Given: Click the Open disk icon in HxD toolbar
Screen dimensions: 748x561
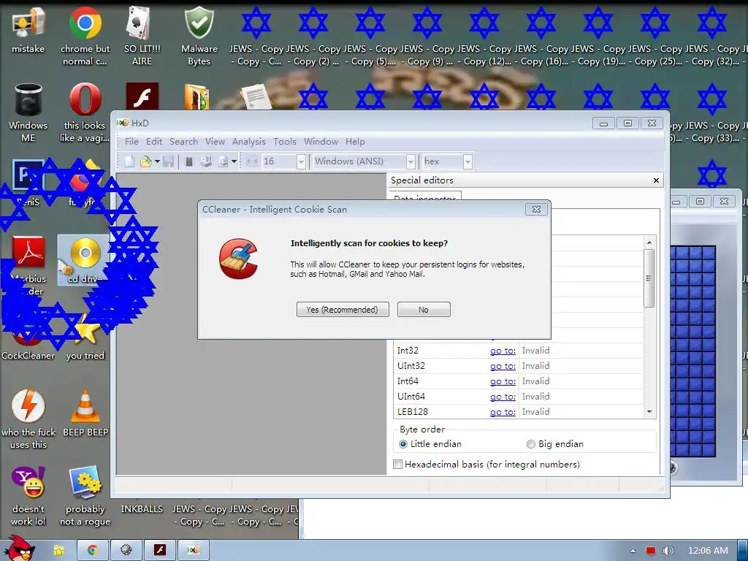Looking at the screenshot, I should coord(206,161).
